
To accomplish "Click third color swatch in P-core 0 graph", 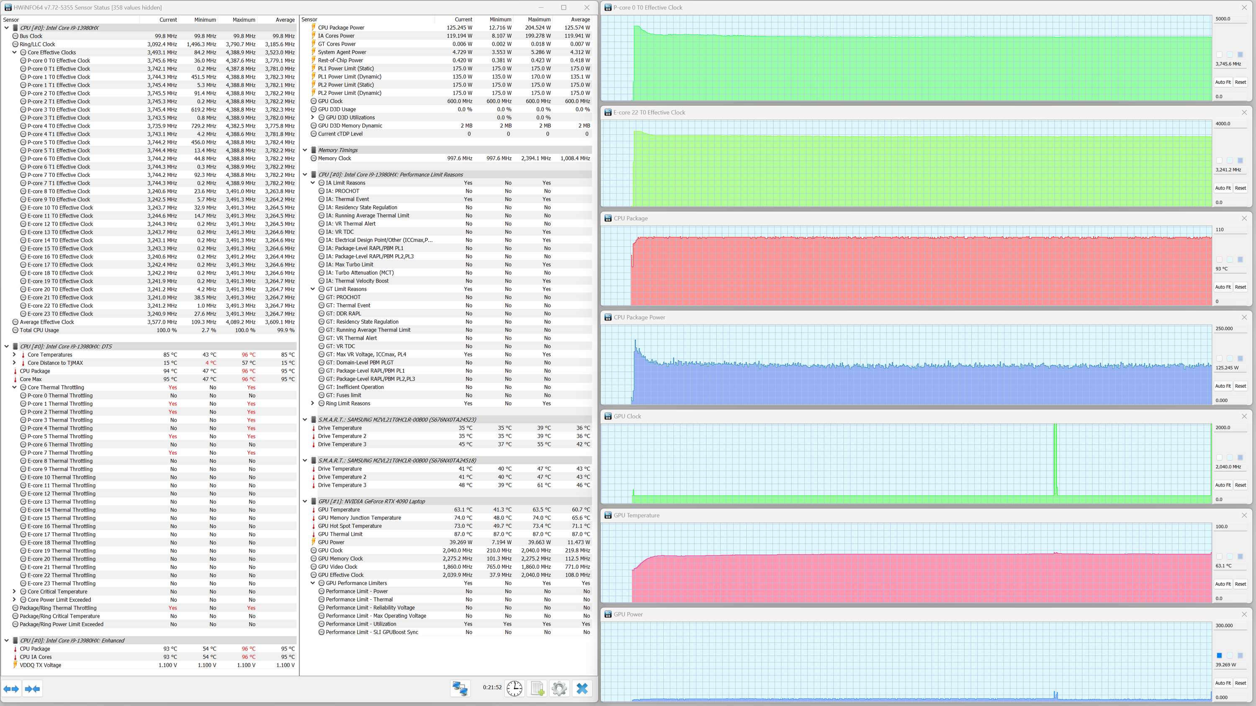I will 1240,54.
